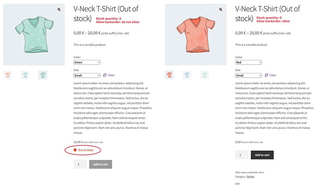Expand Size dropdown under Green product
The image size is (318, 188).
pyautogui.click(x=87, y=75)
